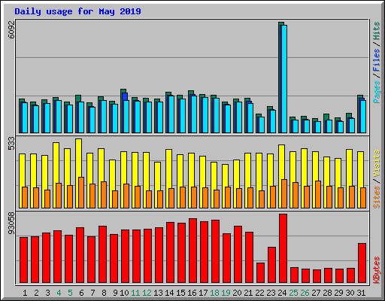Click the green day 11 x-axis label
Screen dimensions: 385x301
click(135, 293)
